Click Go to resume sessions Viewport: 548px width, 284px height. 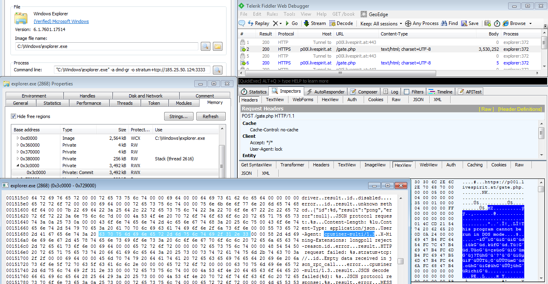[x=292, y=23]
